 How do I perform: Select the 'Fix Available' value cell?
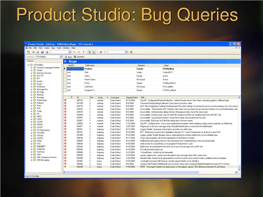201,87
